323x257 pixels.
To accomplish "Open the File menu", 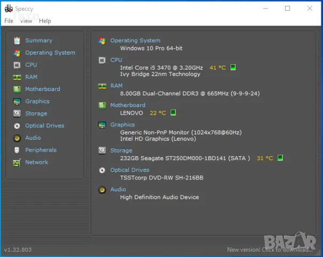I will (x=9, y=21).
